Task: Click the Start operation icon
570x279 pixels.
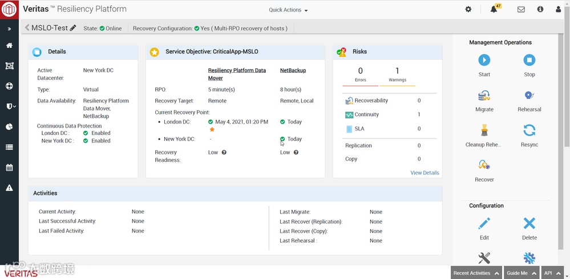Action: point(484,60)
